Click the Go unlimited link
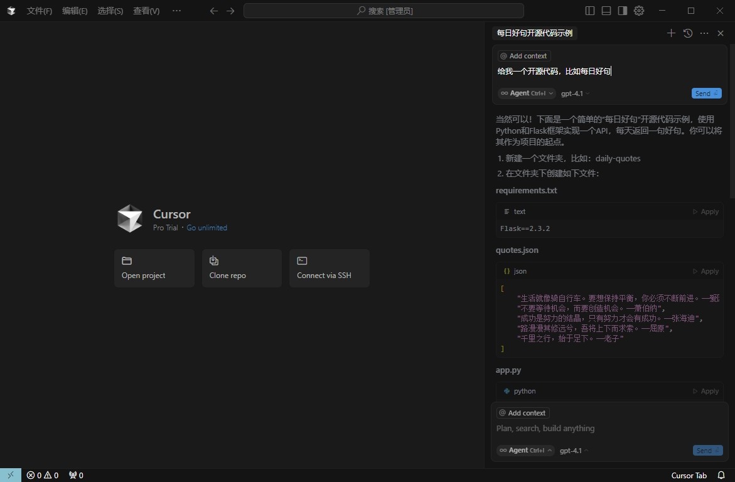 point(207,228)
